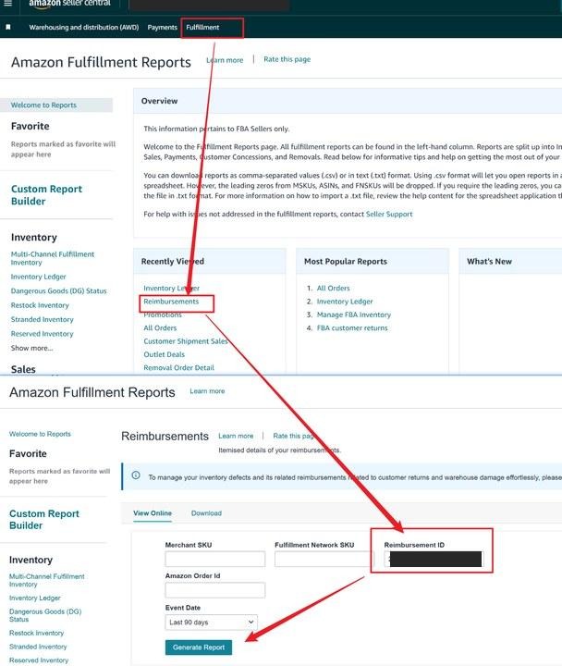Open Stranded Inventory in upper sidebar
This screenshot has width=562, height=666.
click(42, 319)
